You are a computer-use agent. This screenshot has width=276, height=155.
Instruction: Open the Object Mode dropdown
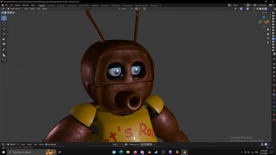[14, 9]
